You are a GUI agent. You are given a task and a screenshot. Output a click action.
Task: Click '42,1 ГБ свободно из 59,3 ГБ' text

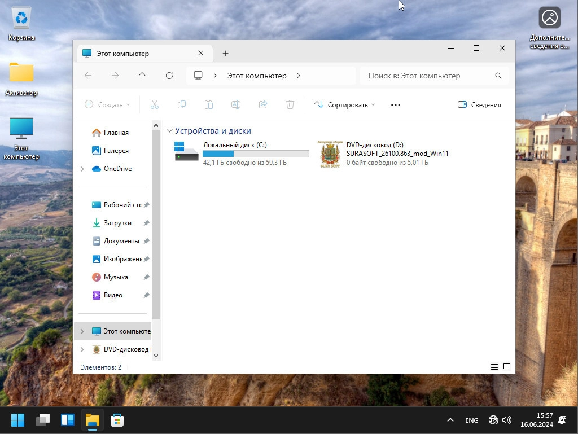pyautogui.click(x=245, y=163)
